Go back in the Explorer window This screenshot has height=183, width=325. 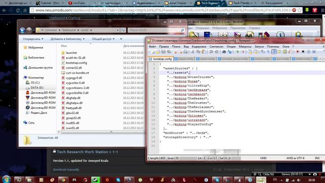click(22, 30)
